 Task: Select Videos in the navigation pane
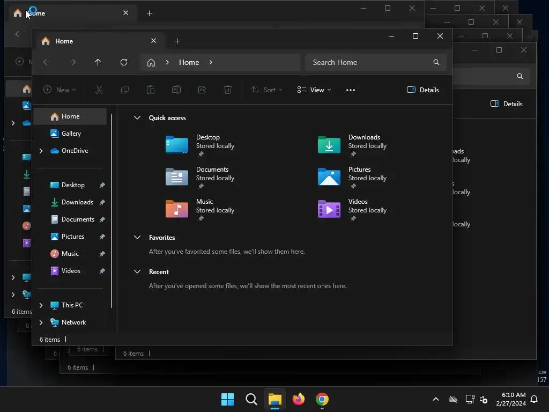pos(70,271)
